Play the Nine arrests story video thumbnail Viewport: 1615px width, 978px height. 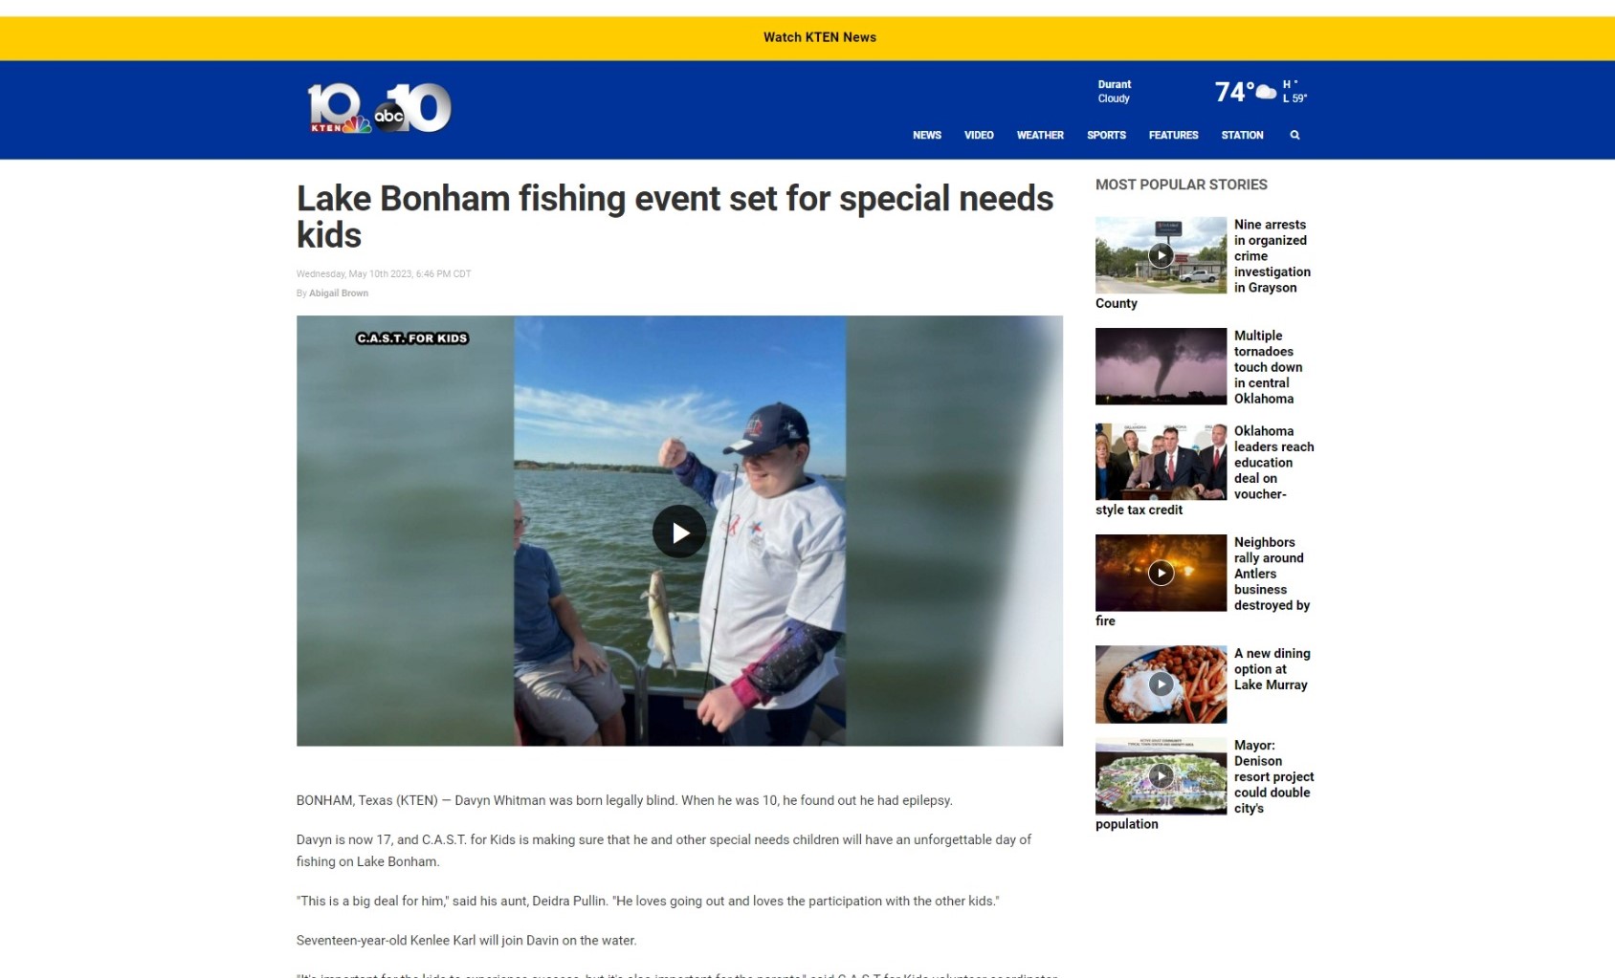[1161, 255]
